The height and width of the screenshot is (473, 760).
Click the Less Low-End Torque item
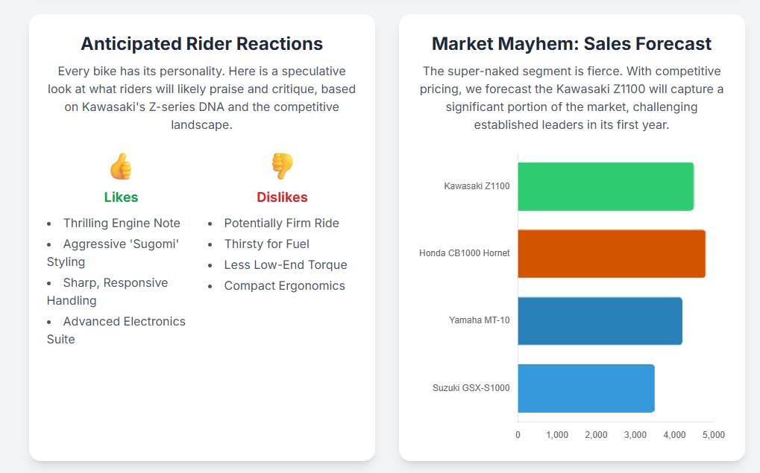point(285,264)
